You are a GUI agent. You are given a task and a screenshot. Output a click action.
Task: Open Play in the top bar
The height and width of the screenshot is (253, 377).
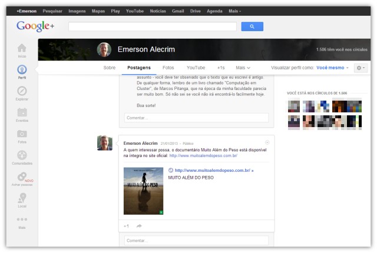115,11
